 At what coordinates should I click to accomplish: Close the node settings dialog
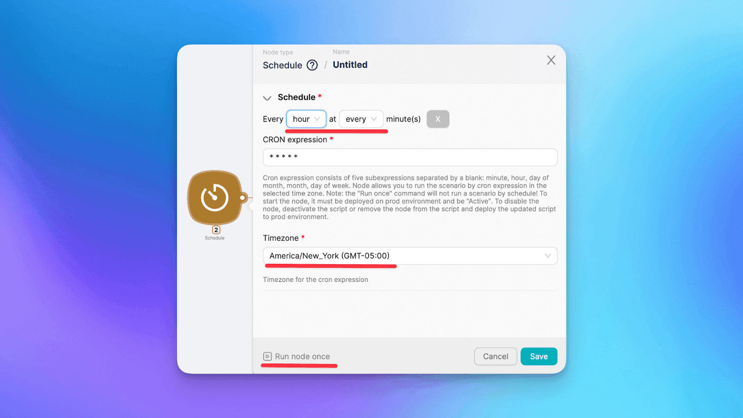(x=551, y=60)
